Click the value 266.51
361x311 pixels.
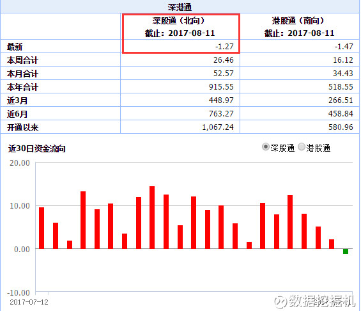341,100
